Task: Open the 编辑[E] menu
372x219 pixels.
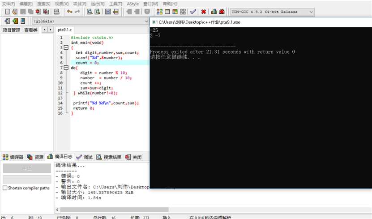Action: pyautogui.click(x=26, y=4)
